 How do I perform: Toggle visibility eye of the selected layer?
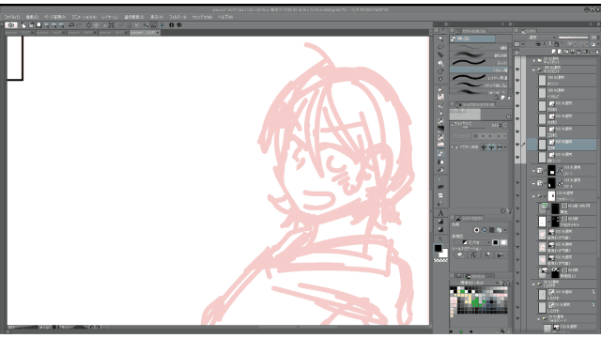click(517, 145)
